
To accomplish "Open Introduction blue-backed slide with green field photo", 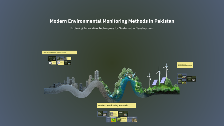I will 182,81.
